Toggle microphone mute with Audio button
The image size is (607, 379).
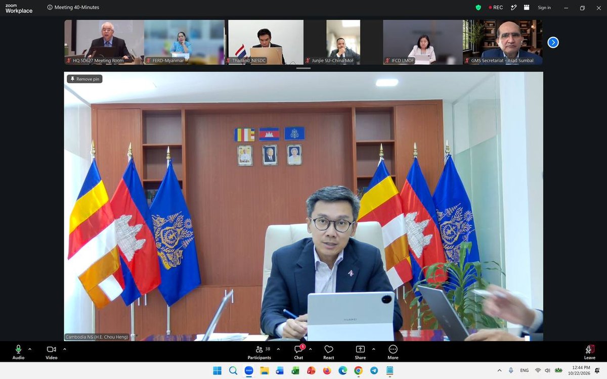click(18, 352)
